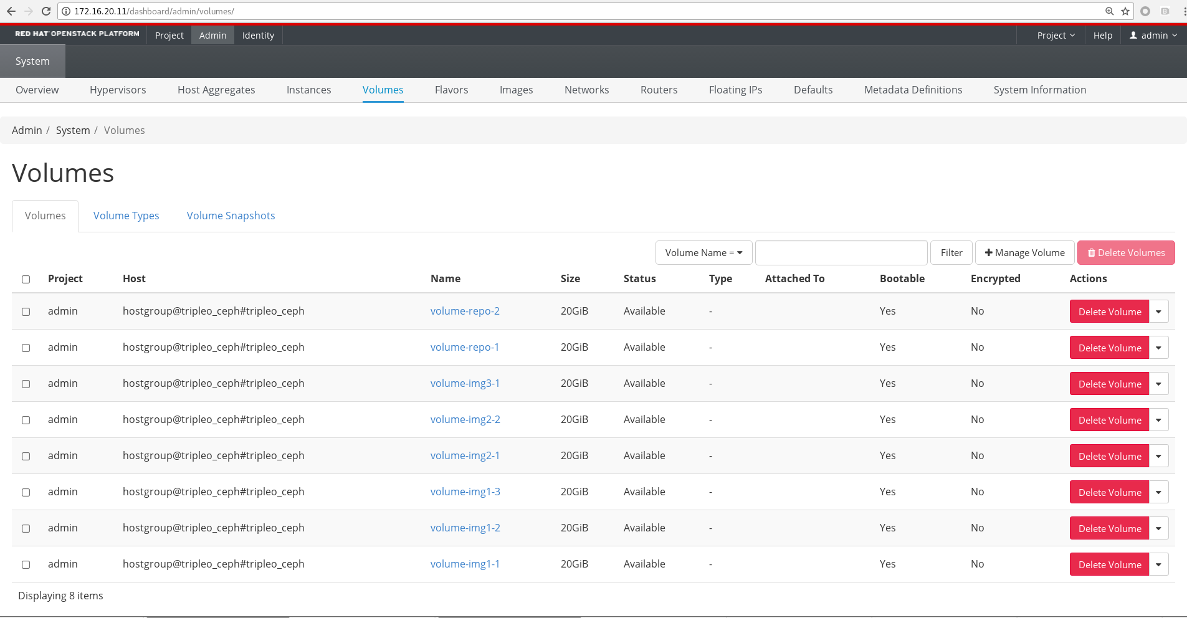
Task: Click the Filter button
Action: tap(951, 252)
